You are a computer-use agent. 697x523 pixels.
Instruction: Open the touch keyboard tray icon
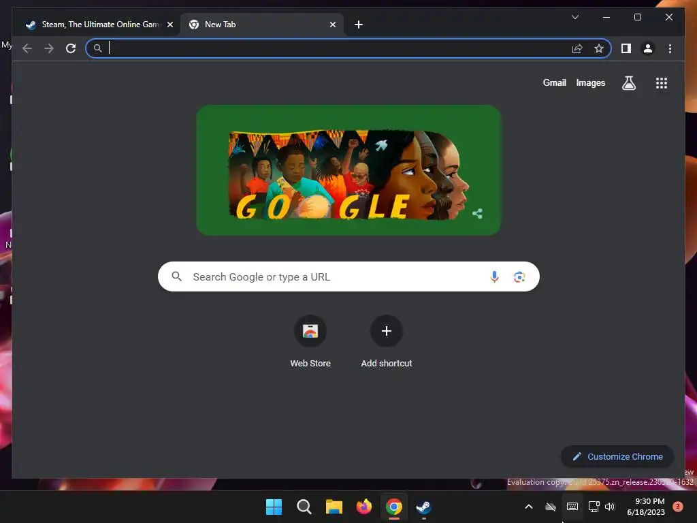pyautogui.click(x=572, y=507)
